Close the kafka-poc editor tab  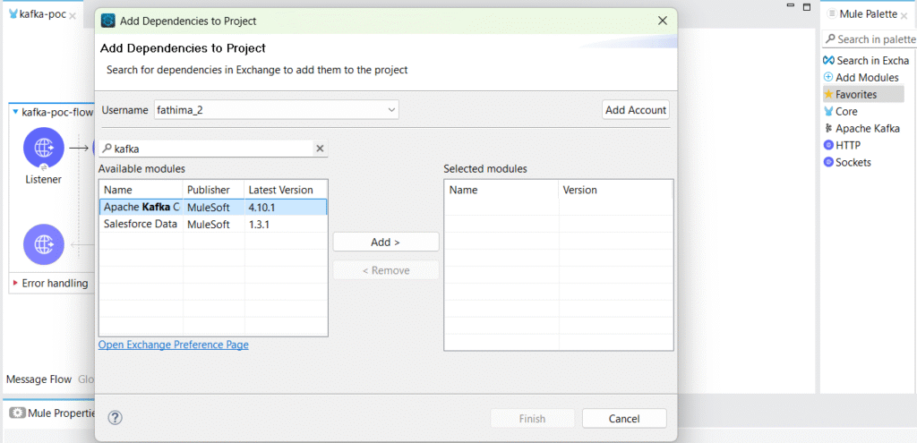72,16
